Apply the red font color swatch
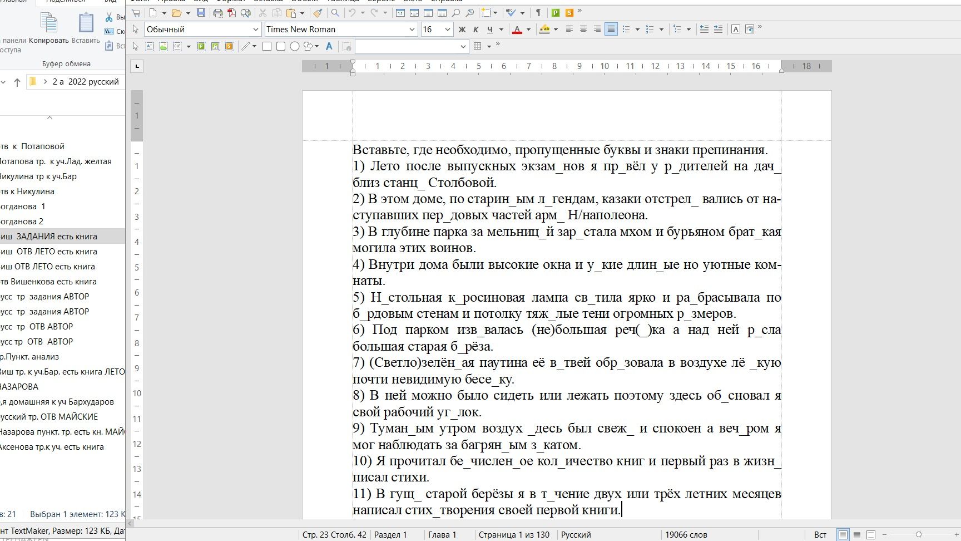Screen dimensions: 961x541 click(x=517, y=29)
